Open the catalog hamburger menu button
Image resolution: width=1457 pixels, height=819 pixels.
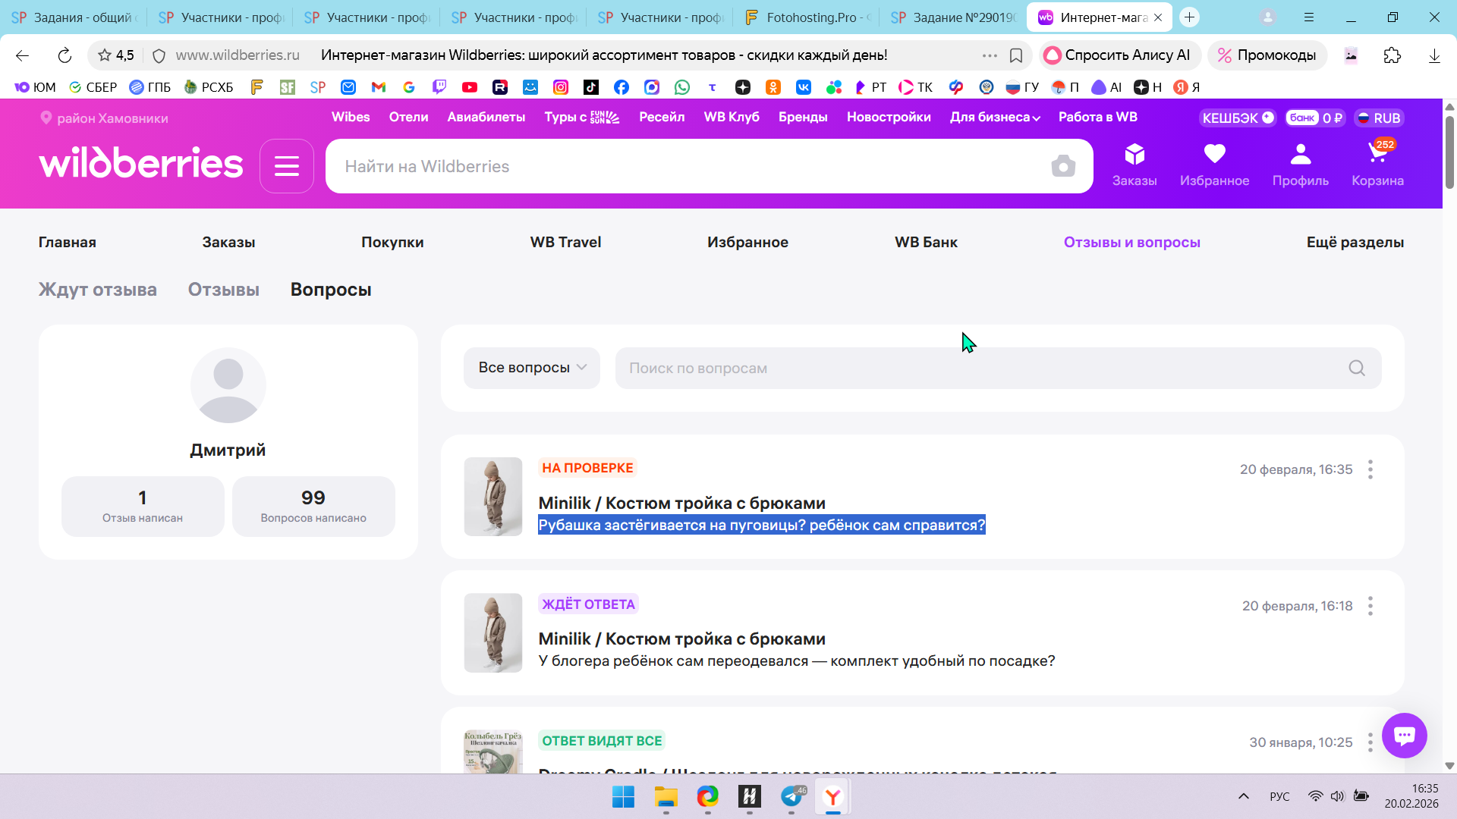coord(287,166)
